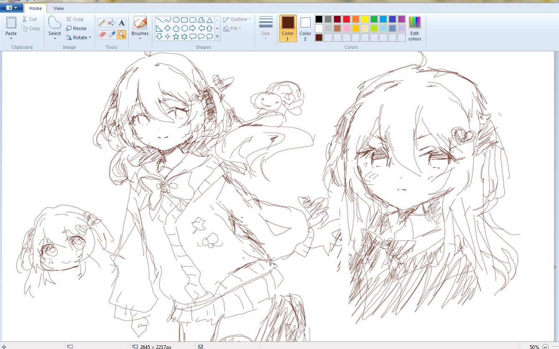Pick the green color swatch
This screenshot has height=349, width=559.
(x=374, y=19)
